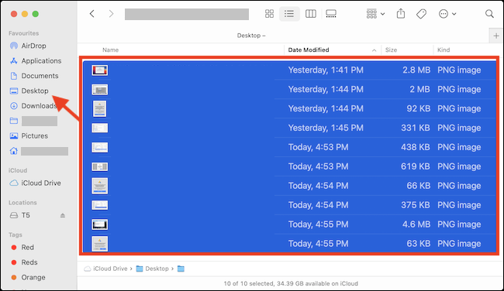Sort by Kind column header
The width and height of the screenshot is (504, 291).
444,50
